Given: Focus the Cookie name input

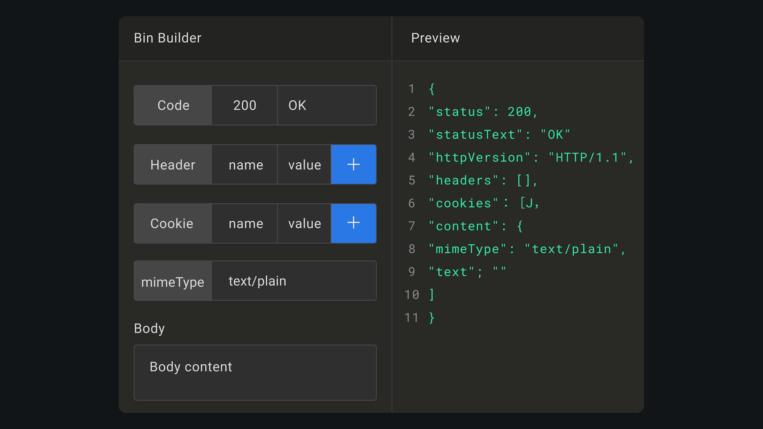Looking at the screenshot, I should (x=244, y=223).
